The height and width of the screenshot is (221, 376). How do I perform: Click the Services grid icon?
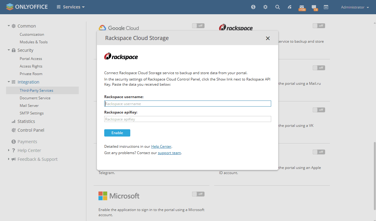(x=59, y=7)
